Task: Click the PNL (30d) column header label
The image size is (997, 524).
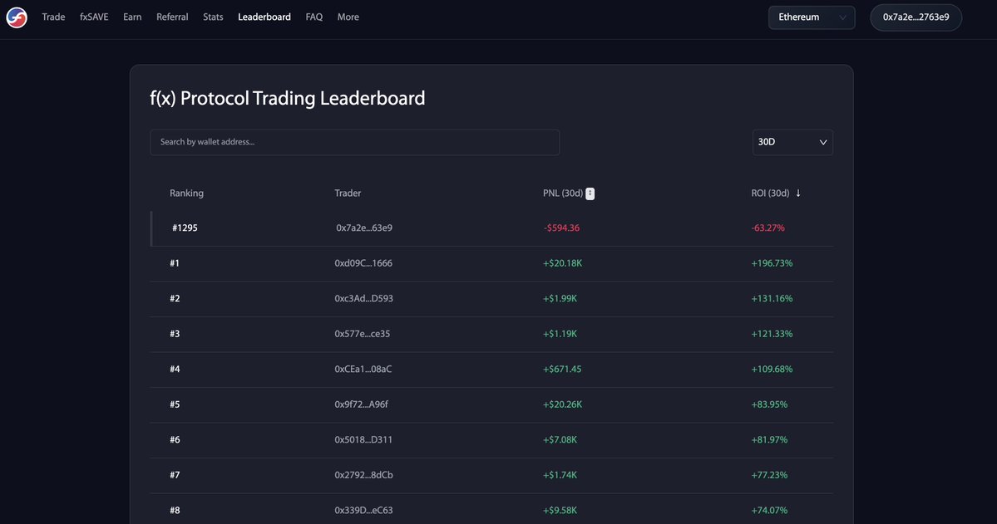Action: (563, 193)
